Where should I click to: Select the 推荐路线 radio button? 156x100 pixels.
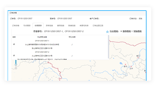tap(121, 31)
